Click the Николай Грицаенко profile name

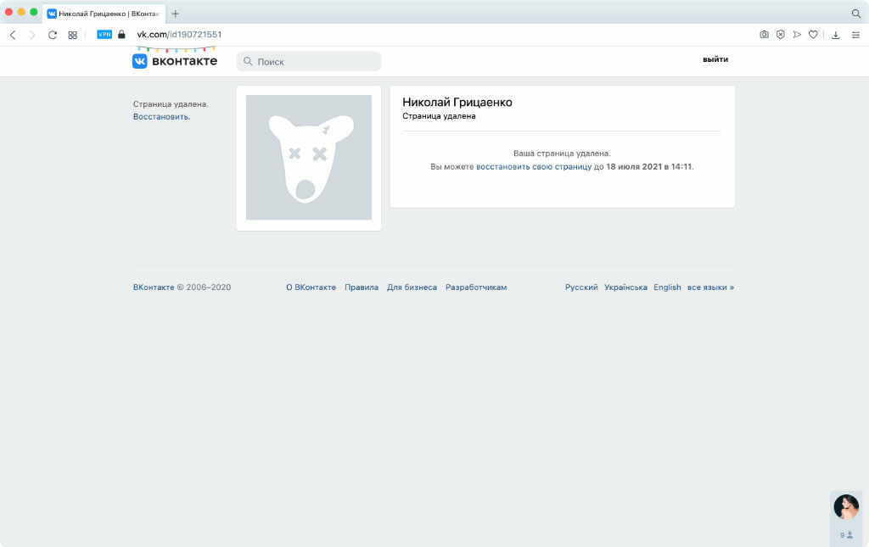(457, 102)
